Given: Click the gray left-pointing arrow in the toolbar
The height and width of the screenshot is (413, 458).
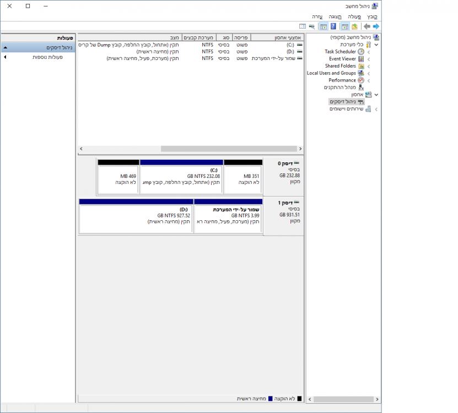Looking at the screenshot, I should tap(367, 26).
